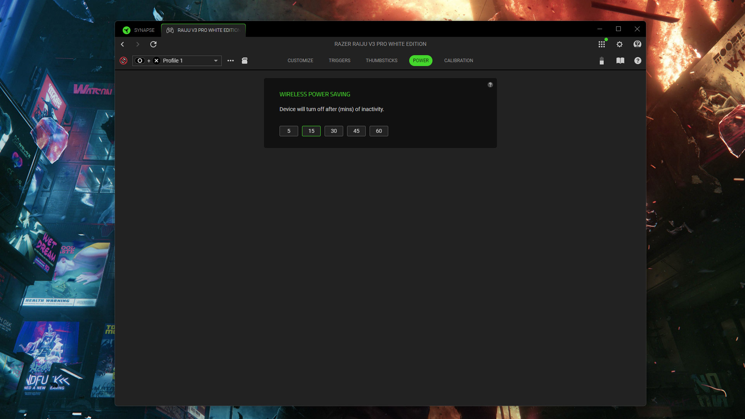The width and height of the screenshot is (745, 419).
Task: Click the feedback headset icon
Action: pos(637,44)
